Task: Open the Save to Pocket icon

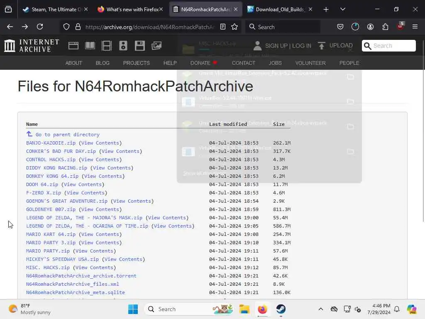Action: point(340,27)
